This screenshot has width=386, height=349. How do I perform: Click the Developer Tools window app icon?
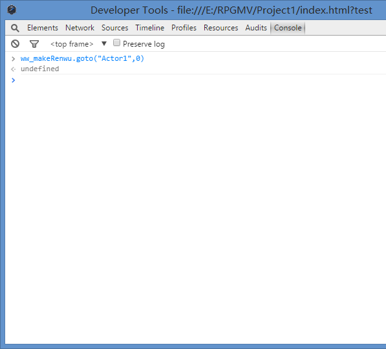point(12,10)
